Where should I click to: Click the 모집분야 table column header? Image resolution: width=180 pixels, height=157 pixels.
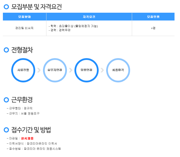(x=25, y=17)
